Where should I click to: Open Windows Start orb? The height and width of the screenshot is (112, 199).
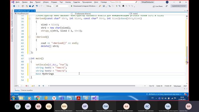click(13, 98)
